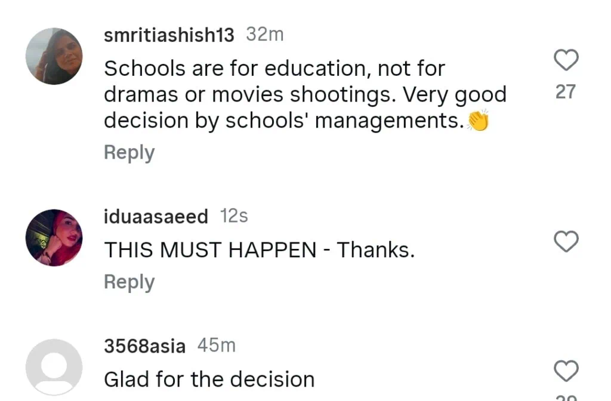
Task: Tap the default gray avatar of 3568asia
Action: tap(54, 366)
